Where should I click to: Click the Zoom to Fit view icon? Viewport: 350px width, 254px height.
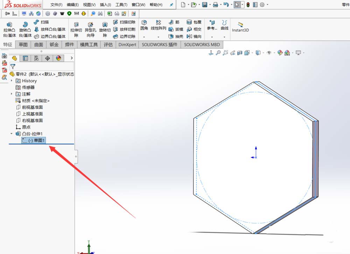[x=218, y=53]
